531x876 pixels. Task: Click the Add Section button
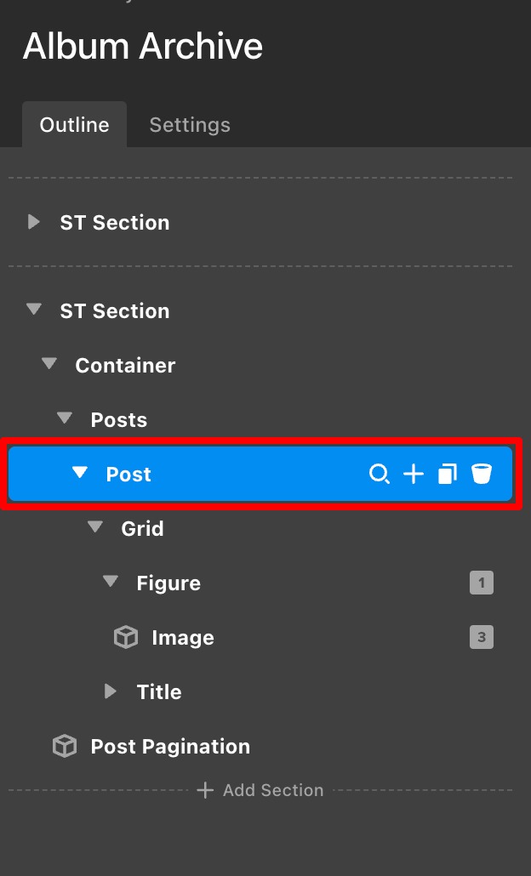[260, 790]
